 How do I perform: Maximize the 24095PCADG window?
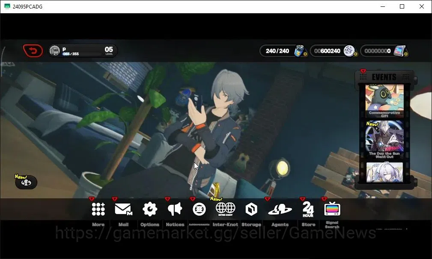[x=402, y=6]
